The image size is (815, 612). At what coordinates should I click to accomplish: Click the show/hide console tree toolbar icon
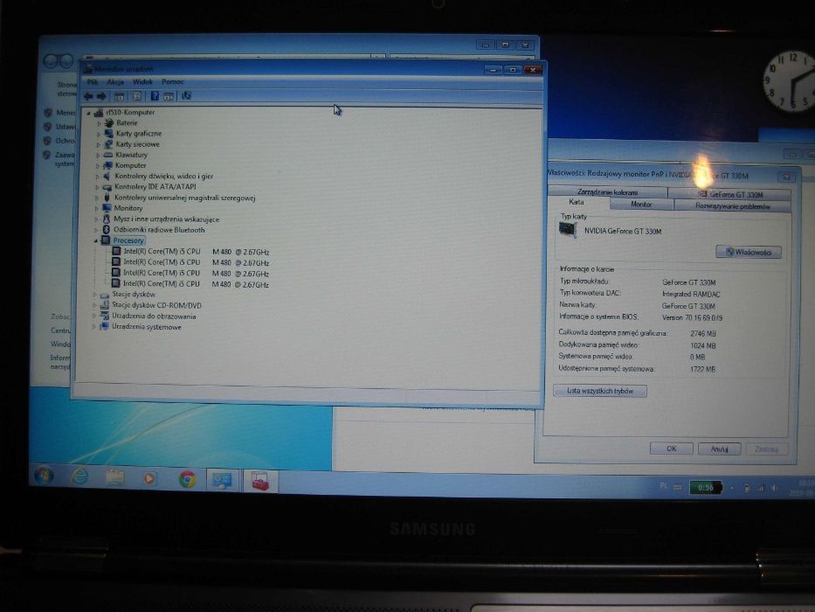120,96
